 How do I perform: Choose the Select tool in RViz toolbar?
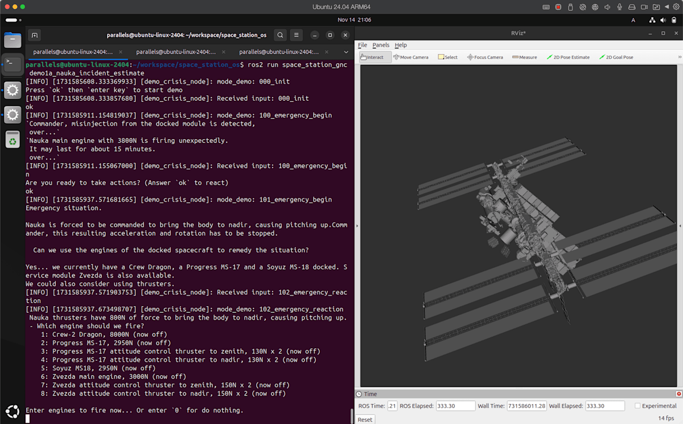pyautogui.click(x=448, y=57)
